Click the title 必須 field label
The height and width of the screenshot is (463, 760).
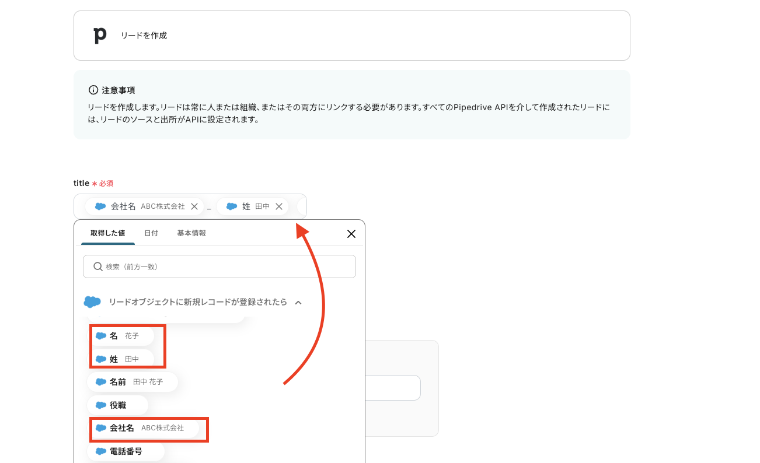click(93, 183)
